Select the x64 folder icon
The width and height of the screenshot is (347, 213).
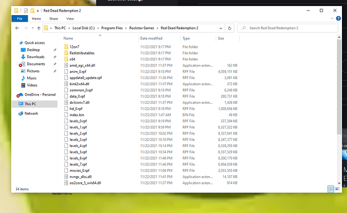(x=66, y=59)
